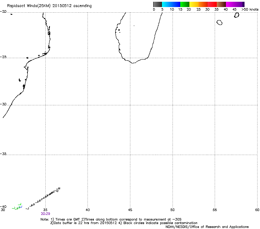Screen dimensions: 260x229
Task: Select the cyan-to-blue 5-15 knots legend band
Action: (x=171, y=4)
